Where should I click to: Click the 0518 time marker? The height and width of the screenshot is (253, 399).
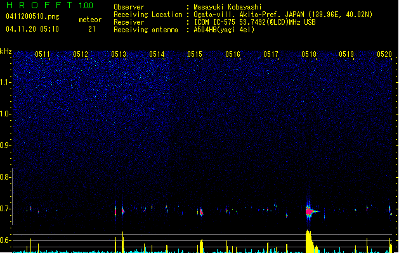(309, 54)
